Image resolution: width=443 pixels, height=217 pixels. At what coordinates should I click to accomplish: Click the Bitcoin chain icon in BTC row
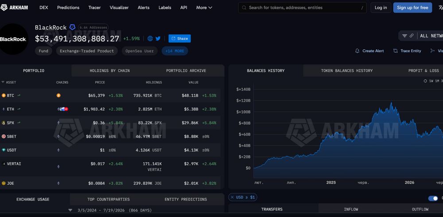58,96
